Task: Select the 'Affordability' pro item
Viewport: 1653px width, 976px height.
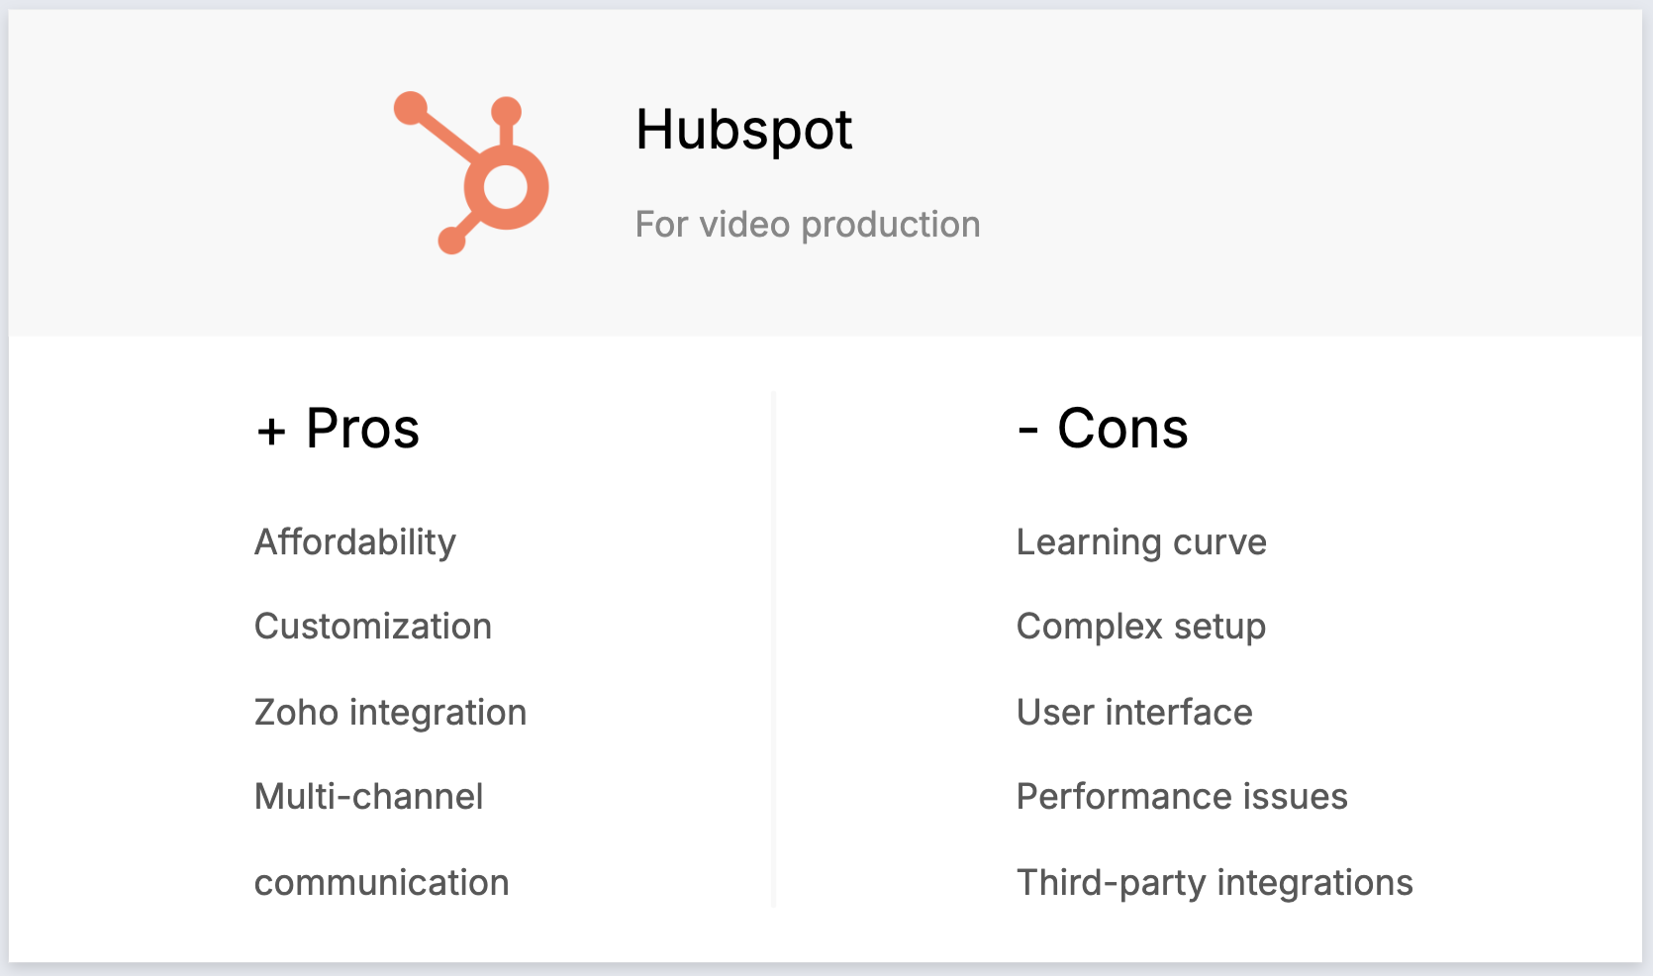Action: (x=355, y=541)
